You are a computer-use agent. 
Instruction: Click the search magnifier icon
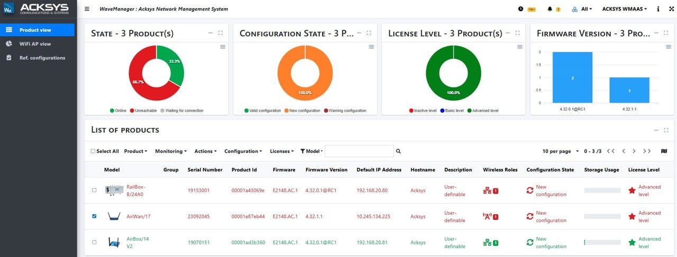[399, 151]
